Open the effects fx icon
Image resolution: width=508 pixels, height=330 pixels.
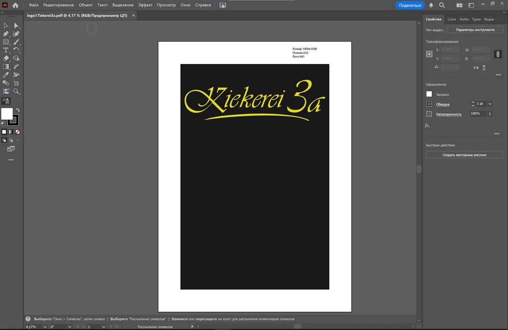[x=428, y=125]
